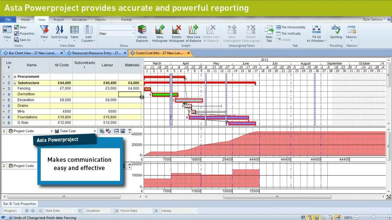Image resolution: width=392 pixels, height=220 pixels.
Task: Switch to the Format ribbon tab
Action: click(x=126, y=20)
